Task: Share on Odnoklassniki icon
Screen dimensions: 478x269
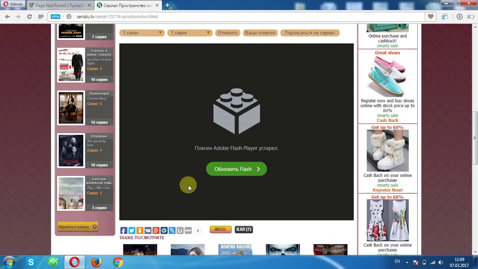Action: pos(140,231)
